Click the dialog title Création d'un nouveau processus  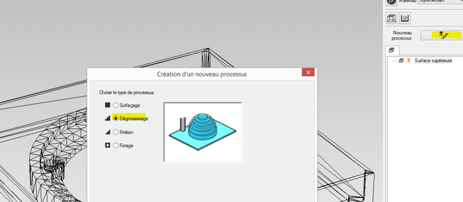[x=202, y=74]
